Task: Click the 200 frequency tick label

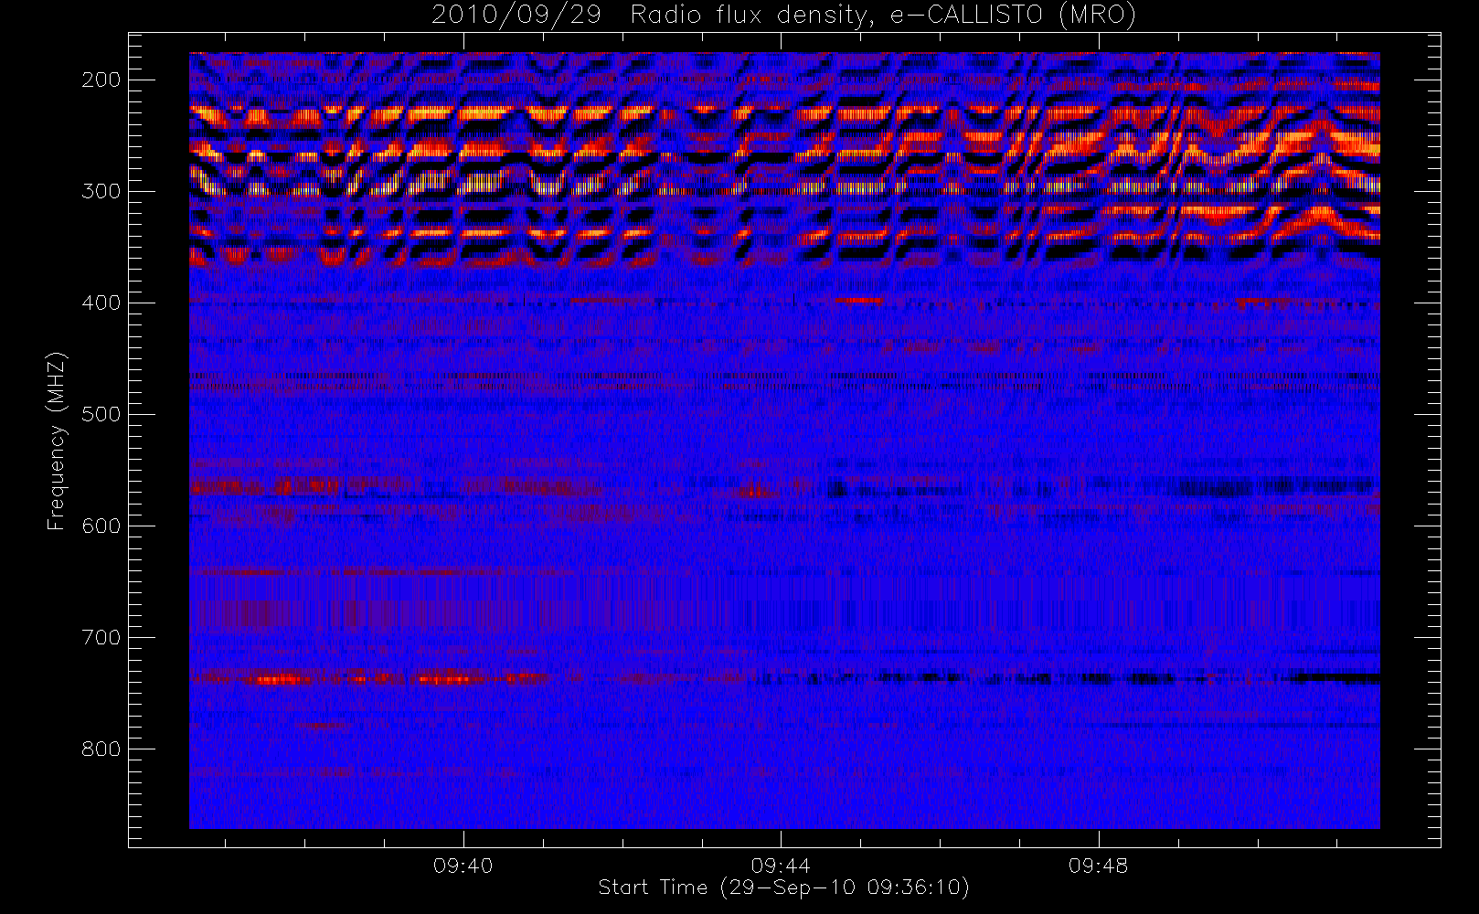Action: (101, 80)
